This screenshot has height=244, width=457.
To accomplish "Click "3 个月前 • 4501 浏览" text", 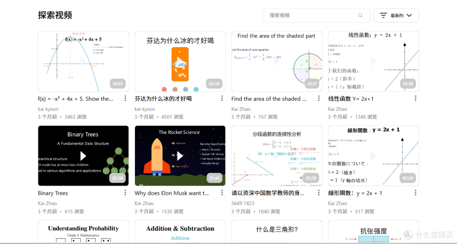I will click(159, 117).
